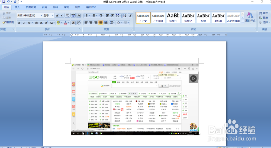Select the 副标题 style
The width and height of the screenshot is (271, 148).
tap(218, 17)
